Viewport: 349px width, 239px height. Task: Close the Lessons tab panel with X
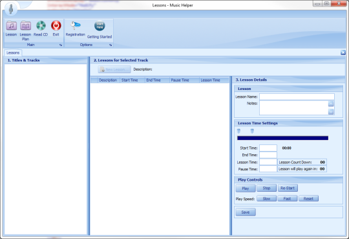tap(343, 52)
